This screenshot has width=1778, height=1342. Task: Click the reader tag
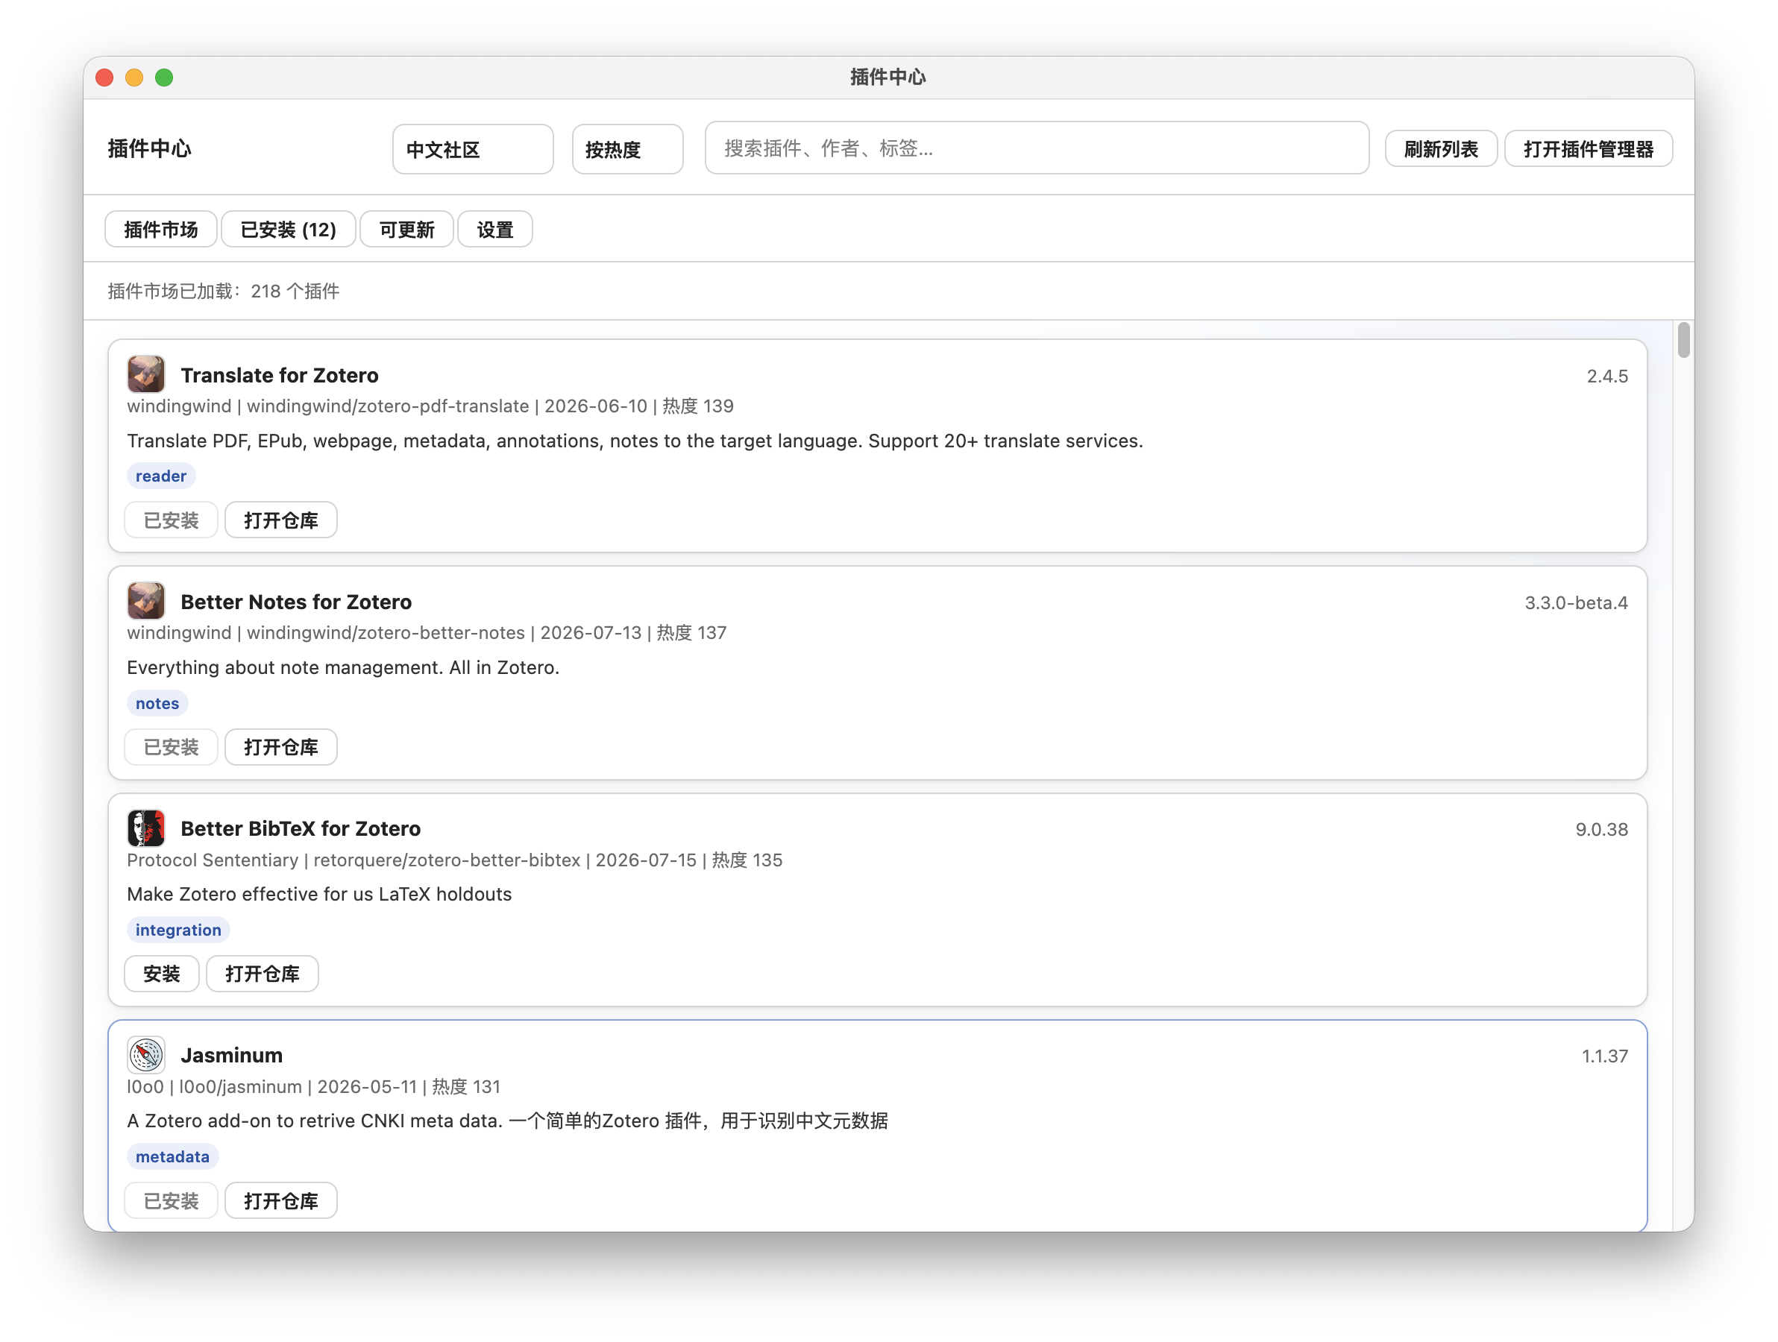pyautogui.click(x=161, y=476)
